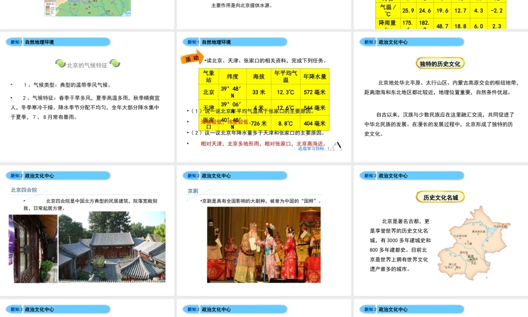Click the 24.6 temperature cell
528x317 pixels.
point(425,11)
